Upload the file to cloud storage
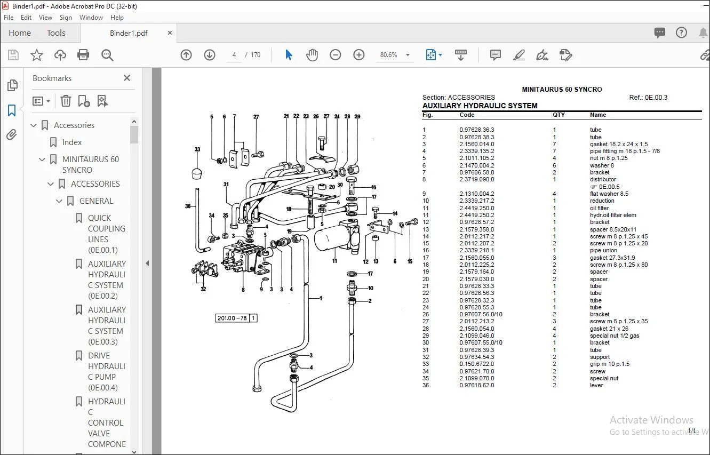The height and width of the screenshot is (455, 710). click(60, 55)
